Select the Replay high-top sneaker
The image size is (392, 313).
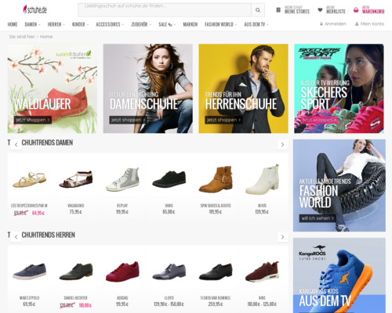[122, 179]
